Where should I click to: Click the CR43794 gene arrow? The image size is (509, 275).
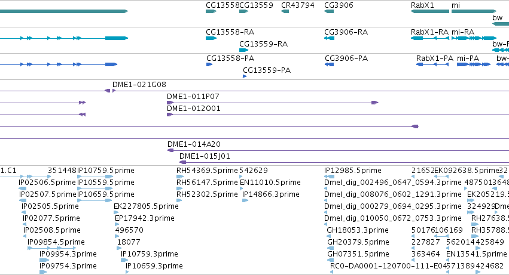(x=285, y=11)
